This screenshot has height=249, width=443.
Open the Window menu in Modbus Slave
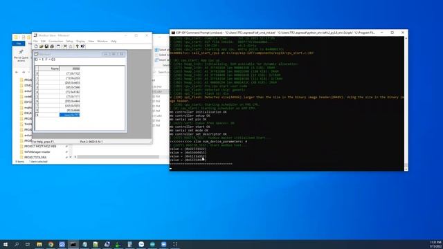point(102,41)
